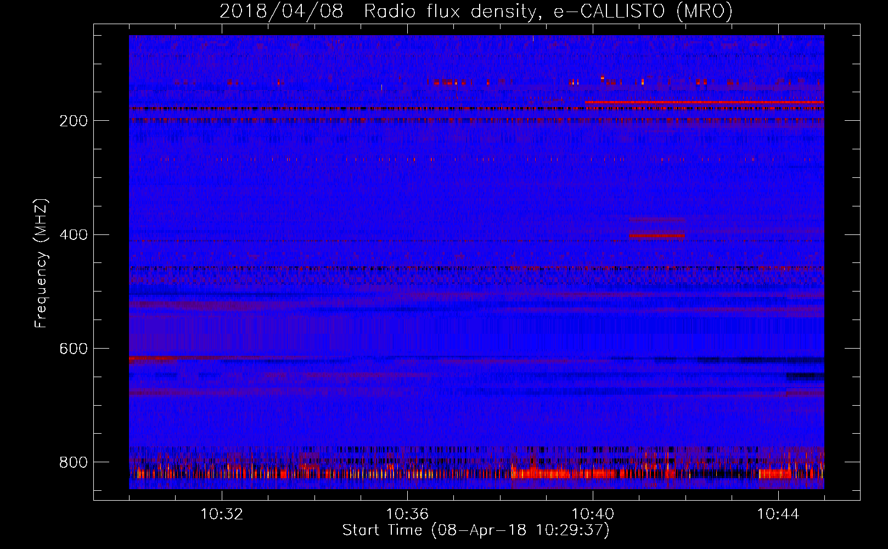This screenshot has width=888, height=549.
Task: Click the 400 MHz frequency tick label
Action: (x=74, y=234)
